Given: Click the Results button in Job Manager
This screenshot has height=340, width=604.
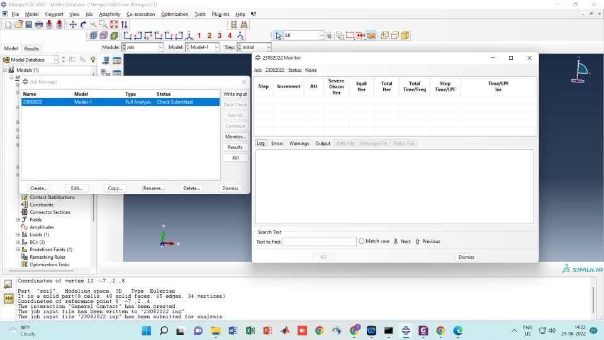Looking at the screenshot, I should pos(235,147).
